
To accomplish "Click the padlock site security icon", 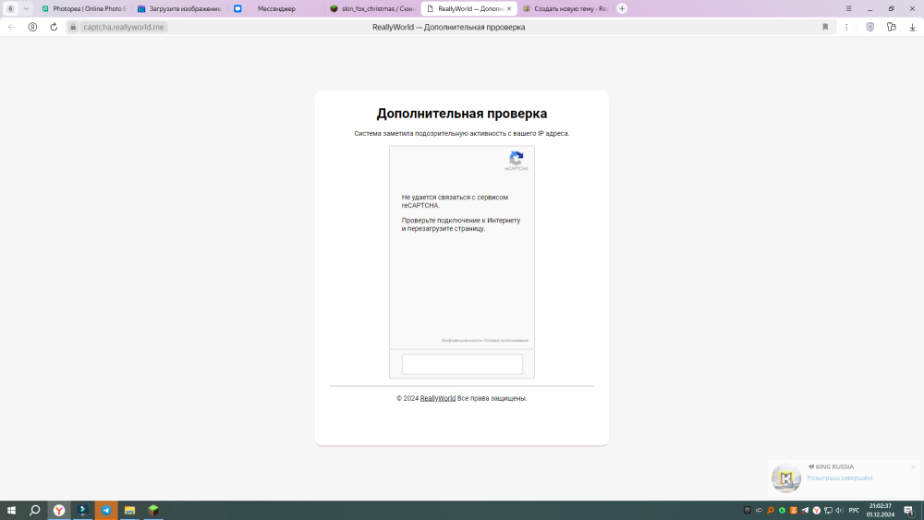I will tap(73, 27).
